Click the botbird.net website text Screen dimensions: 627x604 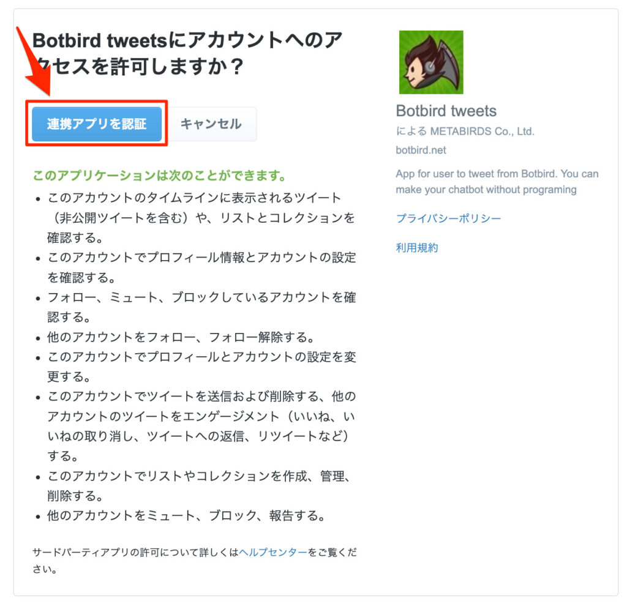click(x=421, y=151)
